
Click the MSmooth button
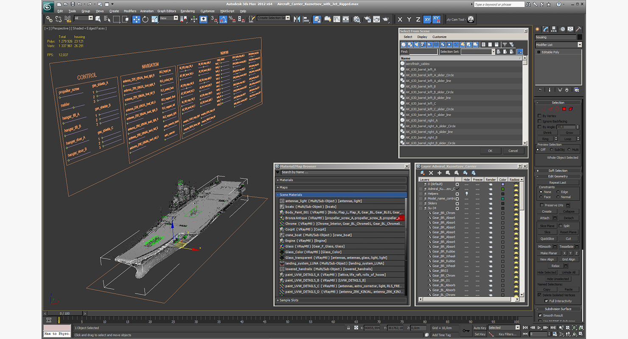545,246
